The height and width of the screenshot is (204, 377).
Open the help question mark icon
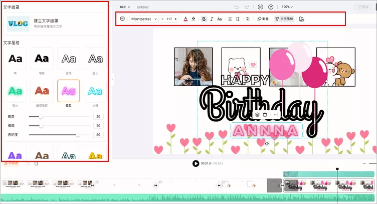pos(271,7)
